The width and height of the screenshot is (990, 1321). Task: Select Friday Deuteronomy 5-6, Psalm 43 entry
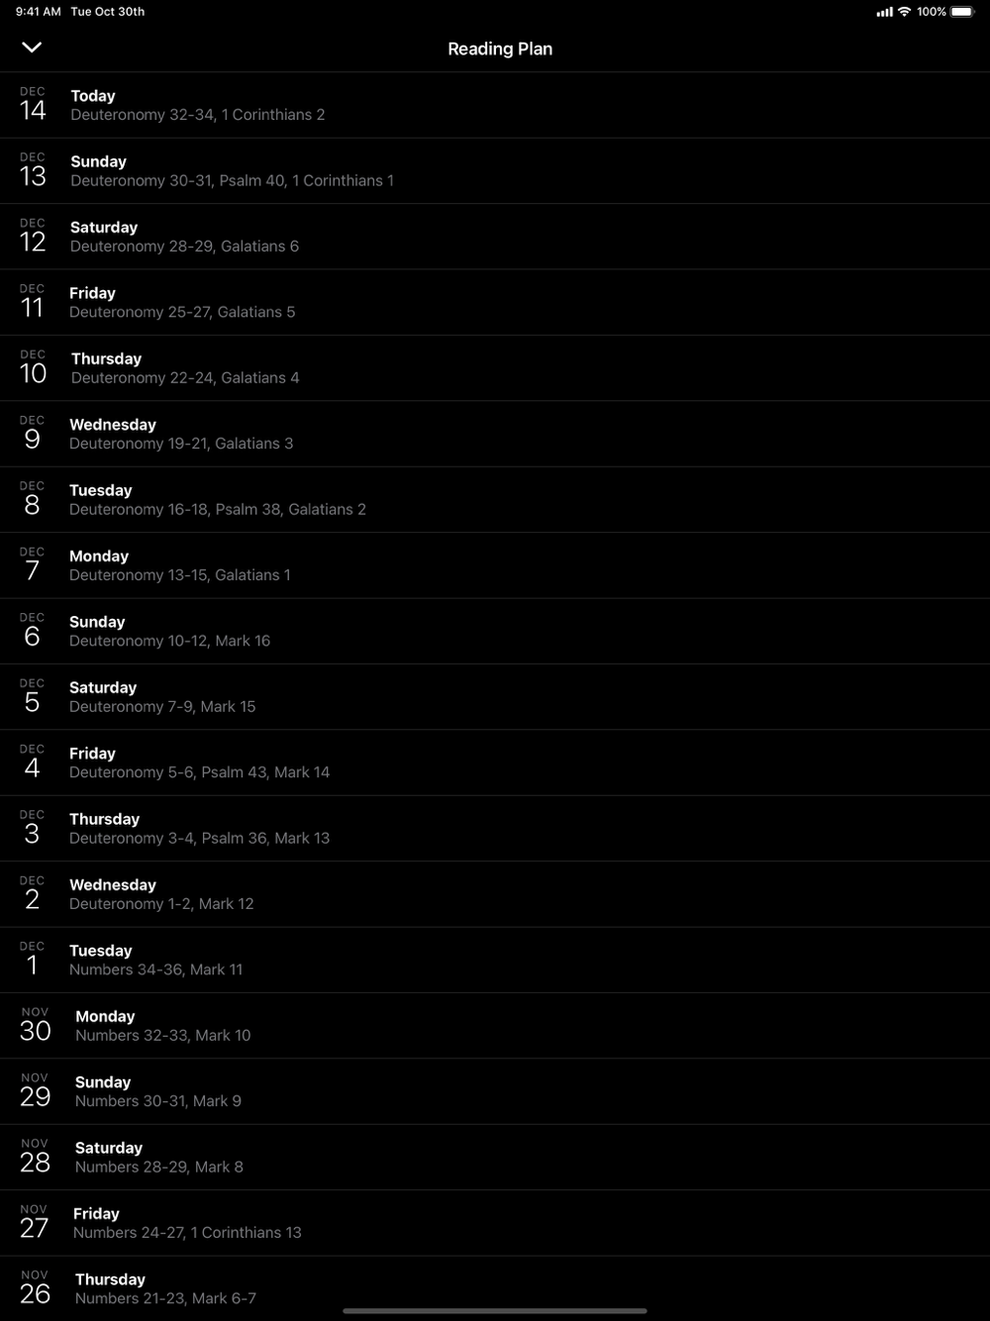click(495, 762)
